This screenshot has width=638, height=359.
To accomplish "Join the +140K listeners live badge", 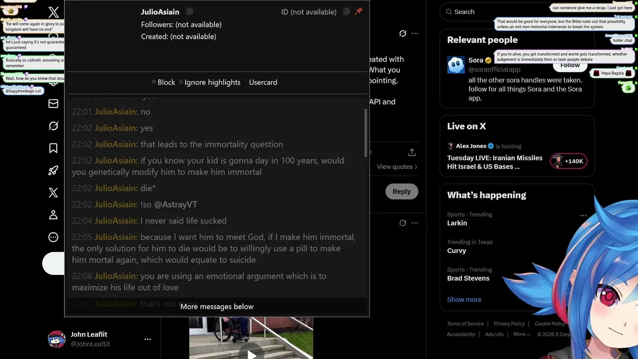I will 569,161.
